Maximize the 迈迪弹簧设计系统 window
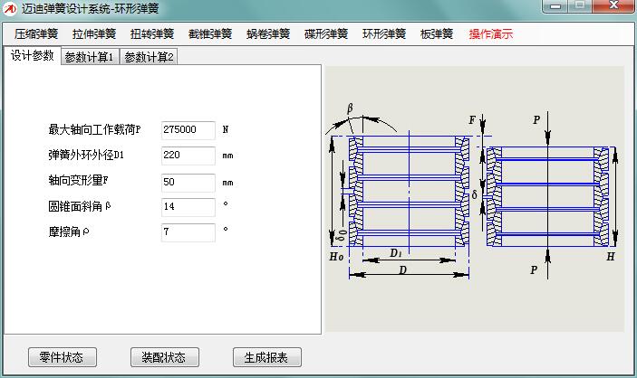 coord(580,6)
